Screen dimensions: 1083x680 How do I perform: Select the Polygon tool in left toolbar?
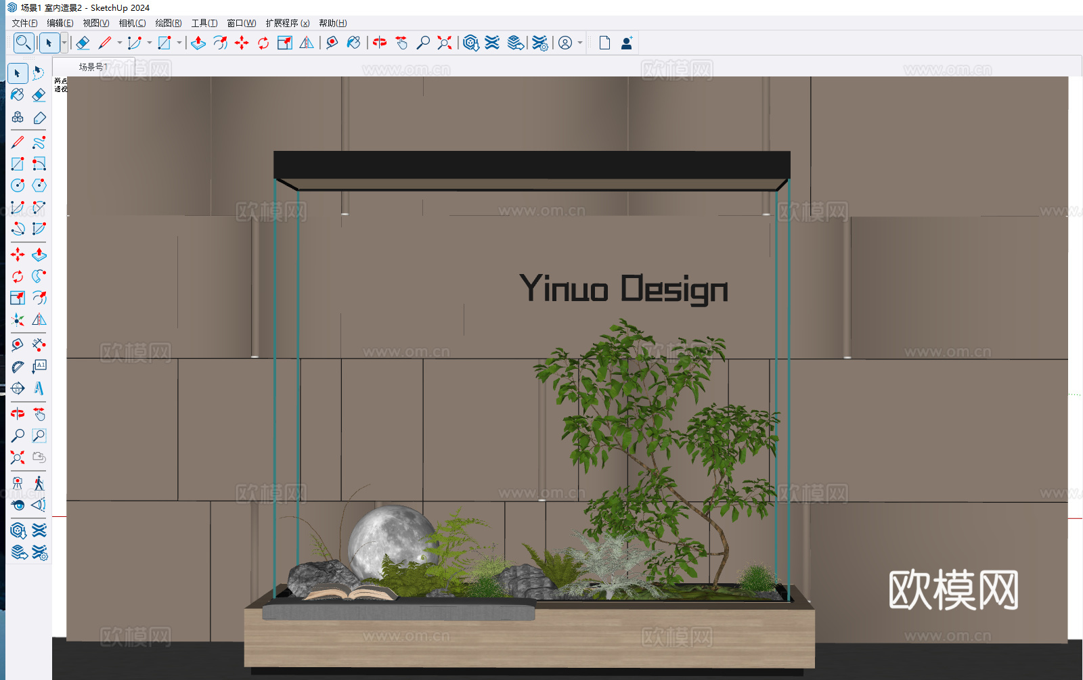tap(39, 185)
